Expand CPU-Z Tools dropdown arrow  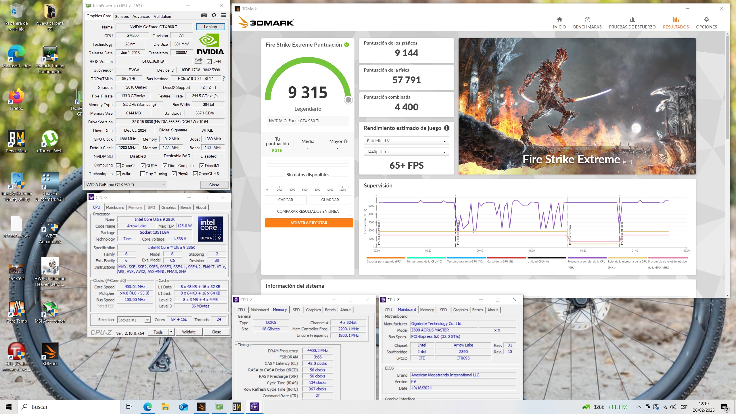click(x=171, y=332)
